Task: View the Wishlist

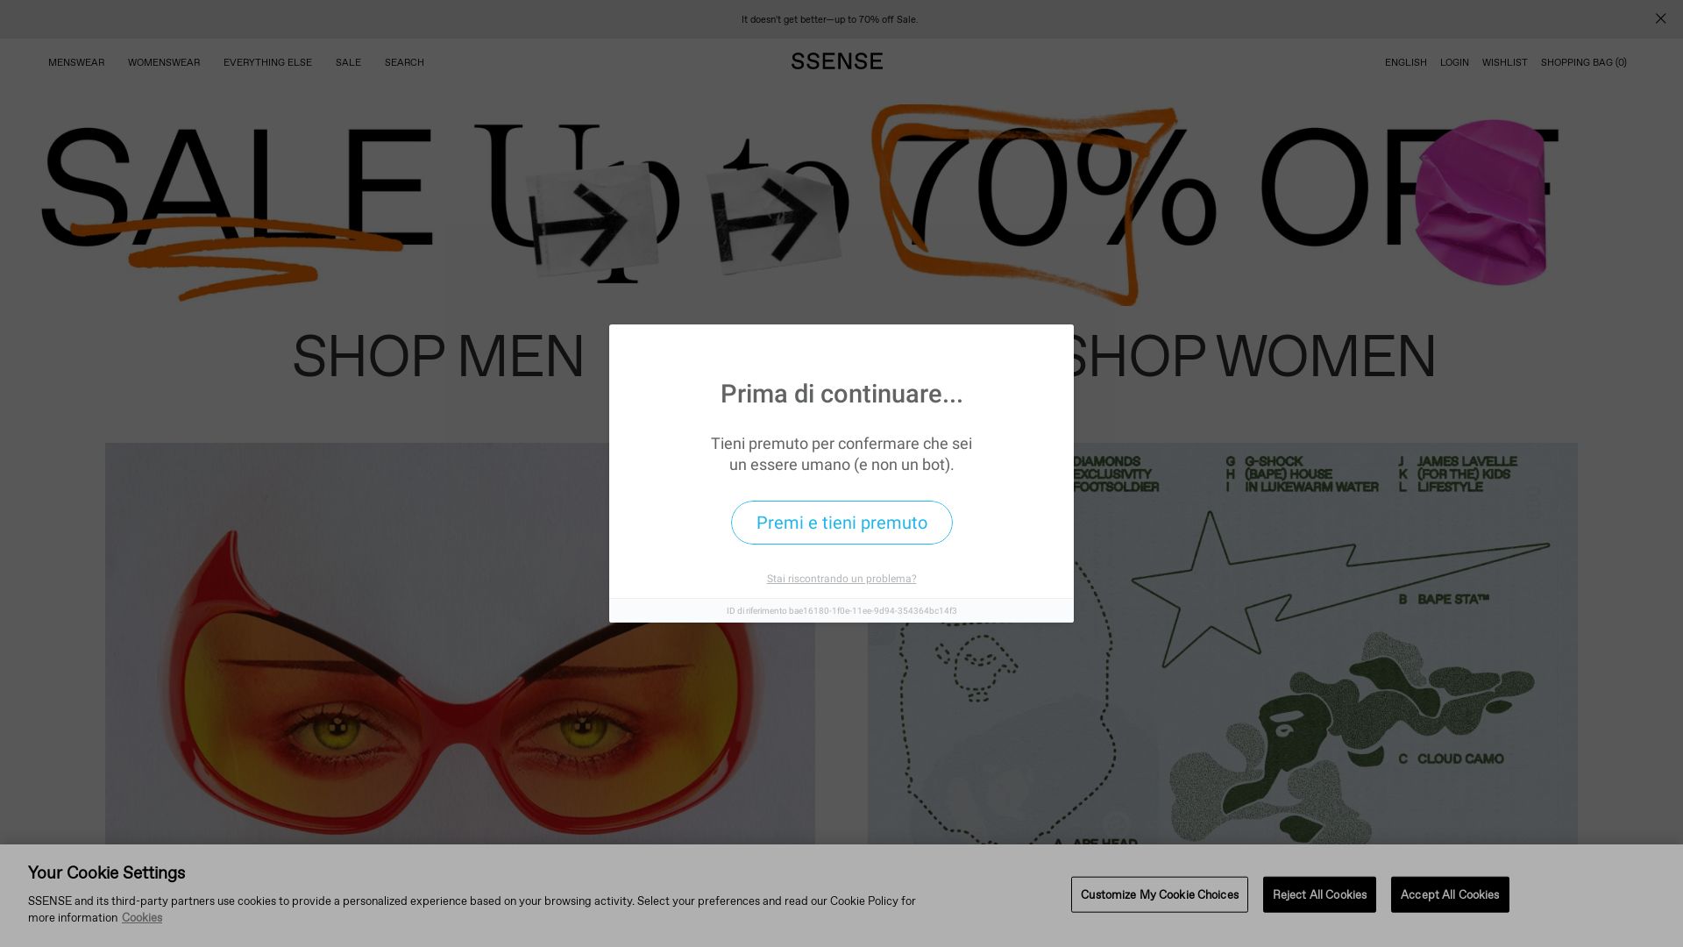Action: pyautogui.click(x=1505, y=62)
